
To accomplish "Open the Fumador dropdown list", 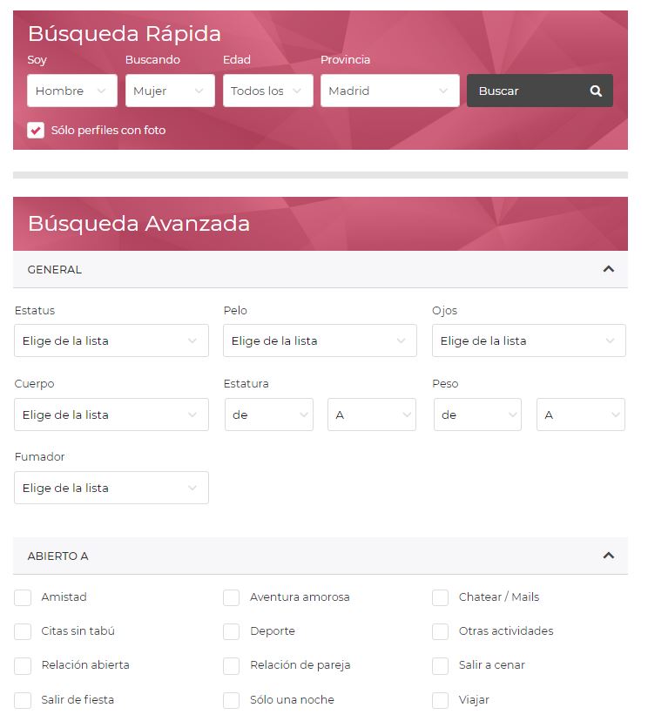I will point(111,488).
